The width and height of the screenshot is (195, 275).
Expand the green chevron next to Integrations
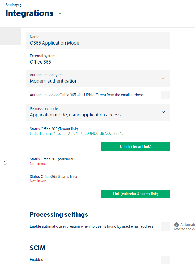point(60,13)
